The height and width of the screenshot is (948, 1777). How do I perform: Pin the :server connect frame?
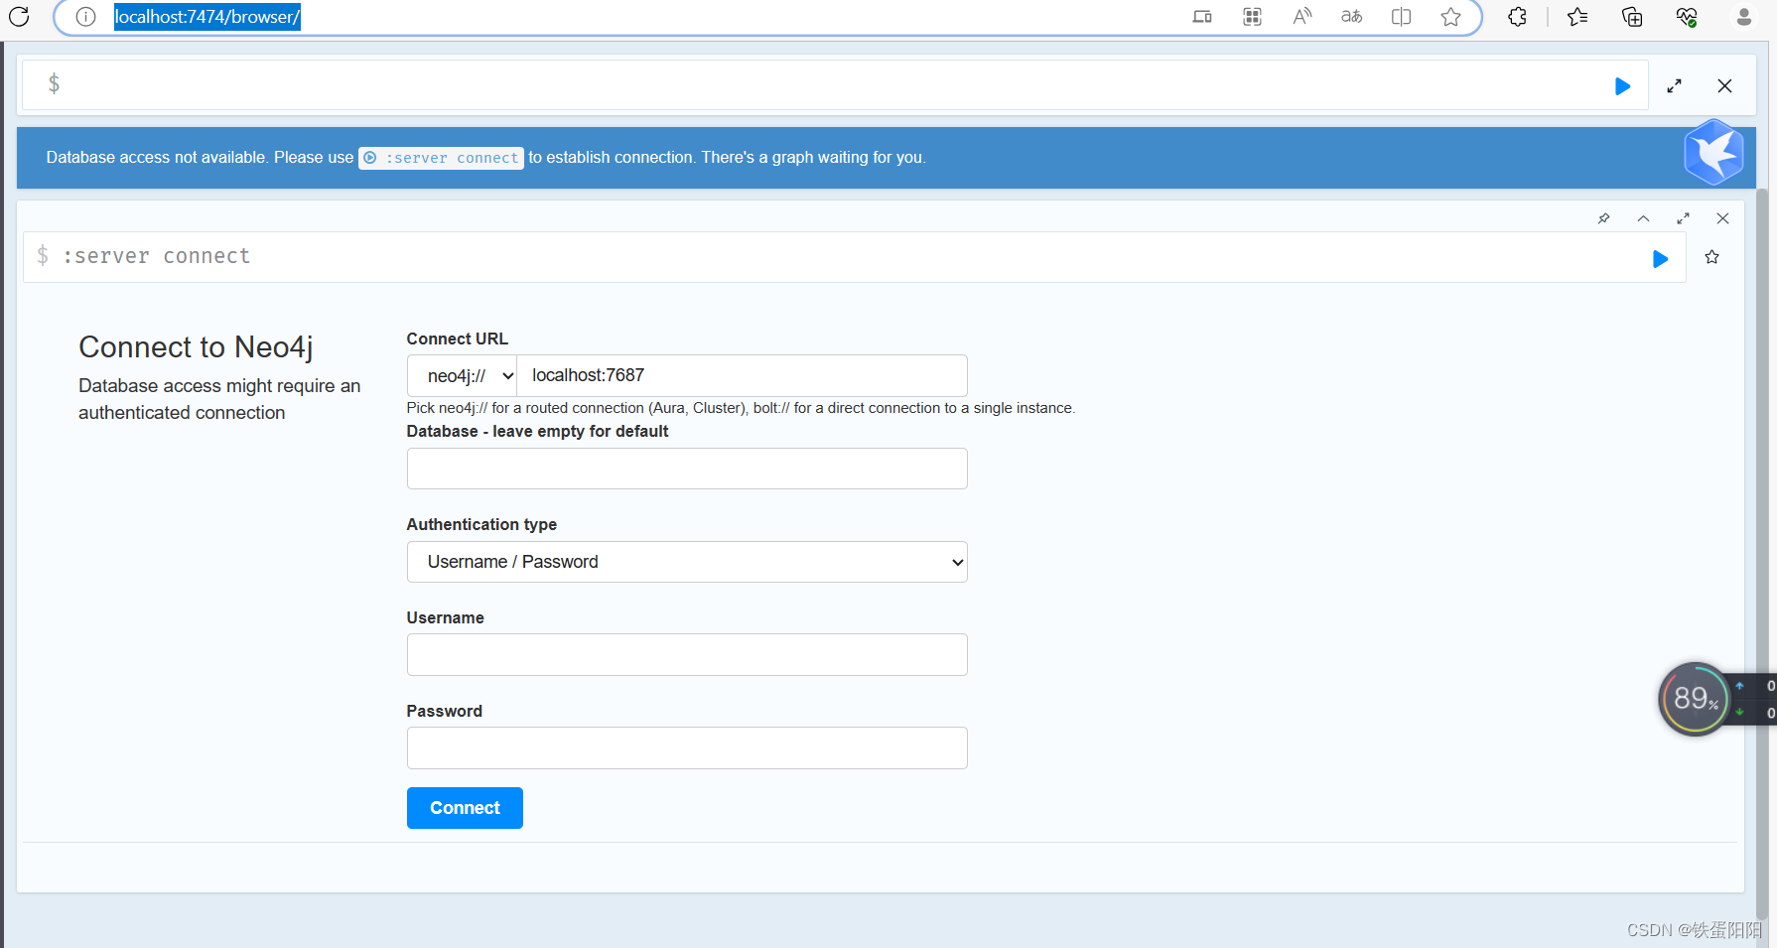click(1603, 218)
